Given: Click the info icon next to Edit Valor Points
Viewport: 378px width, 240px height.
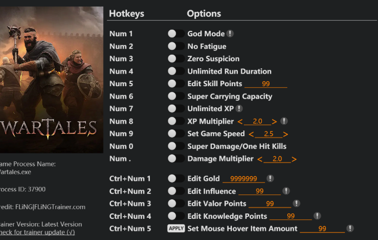Looking at the screenshot, I should [297, 203].
